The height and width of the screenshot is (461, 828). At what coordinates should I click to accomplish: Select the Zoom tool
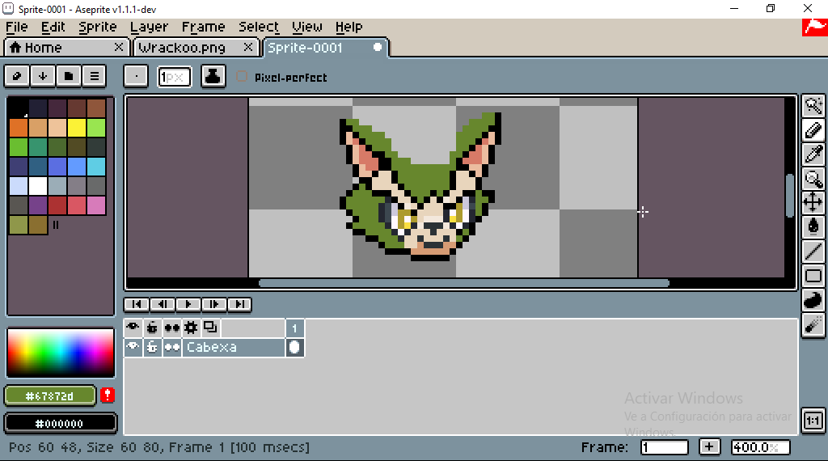[813, 178]
